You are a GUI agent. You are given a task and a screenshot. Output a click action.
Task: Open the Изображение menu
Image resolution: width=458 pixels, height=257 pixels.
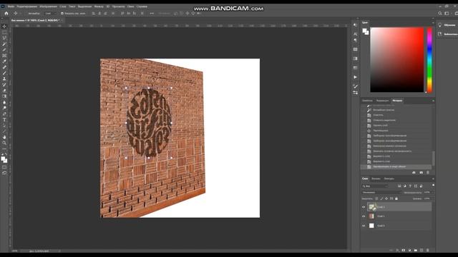coord(48,6)
